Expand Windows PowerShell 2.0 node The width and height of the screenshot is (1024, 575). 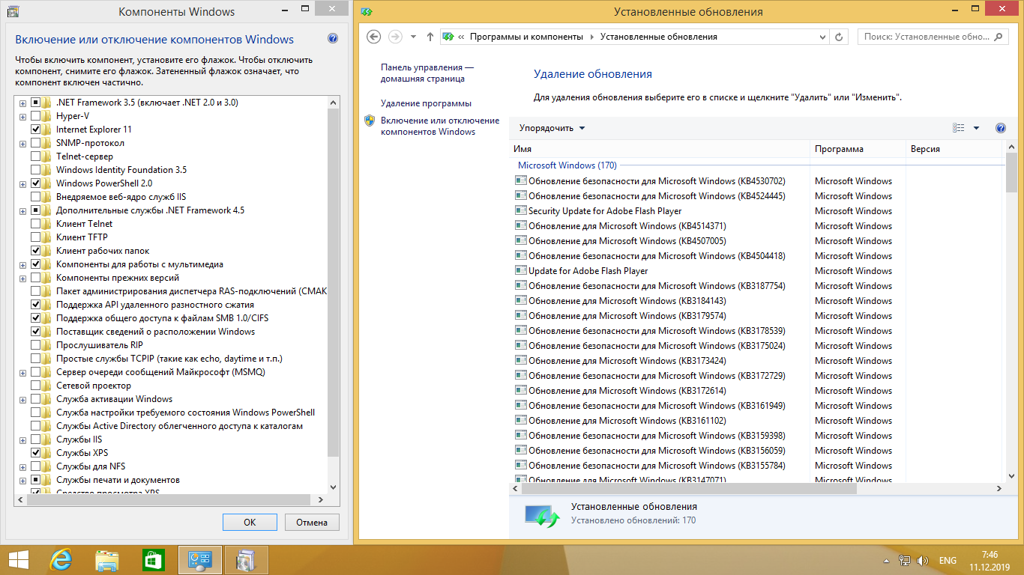(22, 183)
